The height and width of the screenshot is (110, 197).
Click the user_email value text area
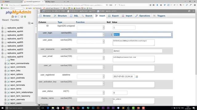[134, 59]
